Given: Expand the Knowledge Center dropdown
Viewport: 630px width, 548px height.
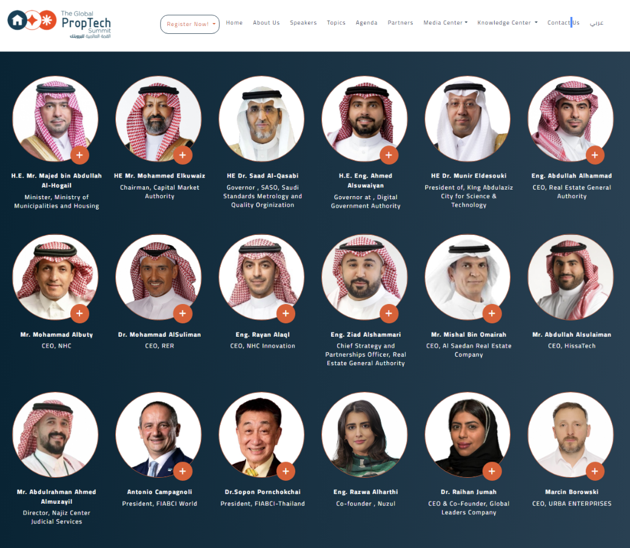Looking at the screenshot, I should [507, 23].
